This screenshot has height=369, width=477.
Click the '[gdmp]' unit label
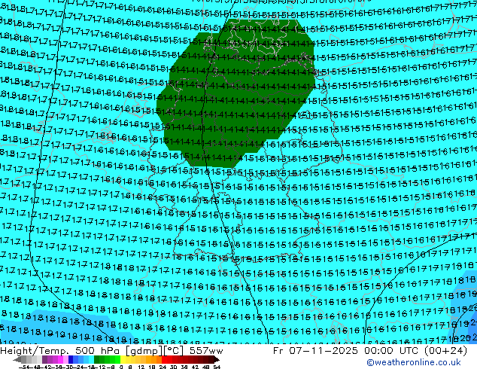click(x=144, y=351)
